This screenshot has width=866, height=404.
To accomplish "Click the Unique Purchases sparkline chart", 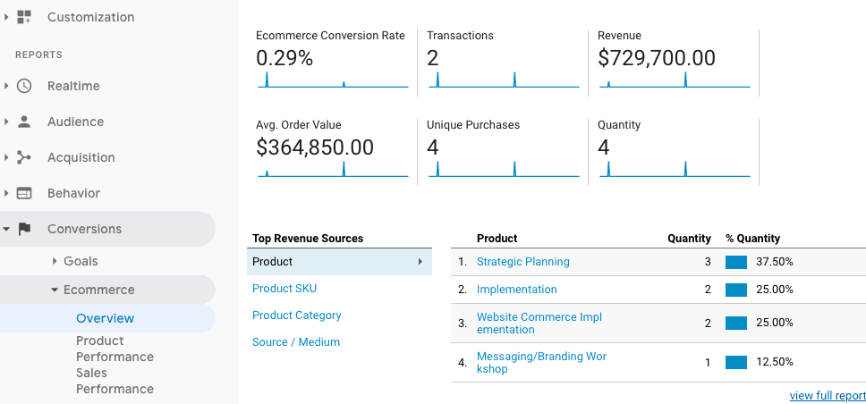I will click(504, 169).
